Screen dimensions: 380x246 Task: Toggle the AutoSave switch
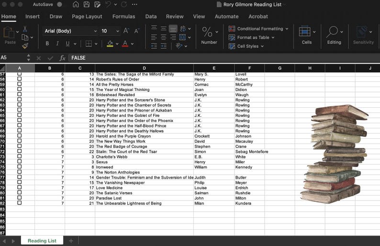click(x=59, y=4)
